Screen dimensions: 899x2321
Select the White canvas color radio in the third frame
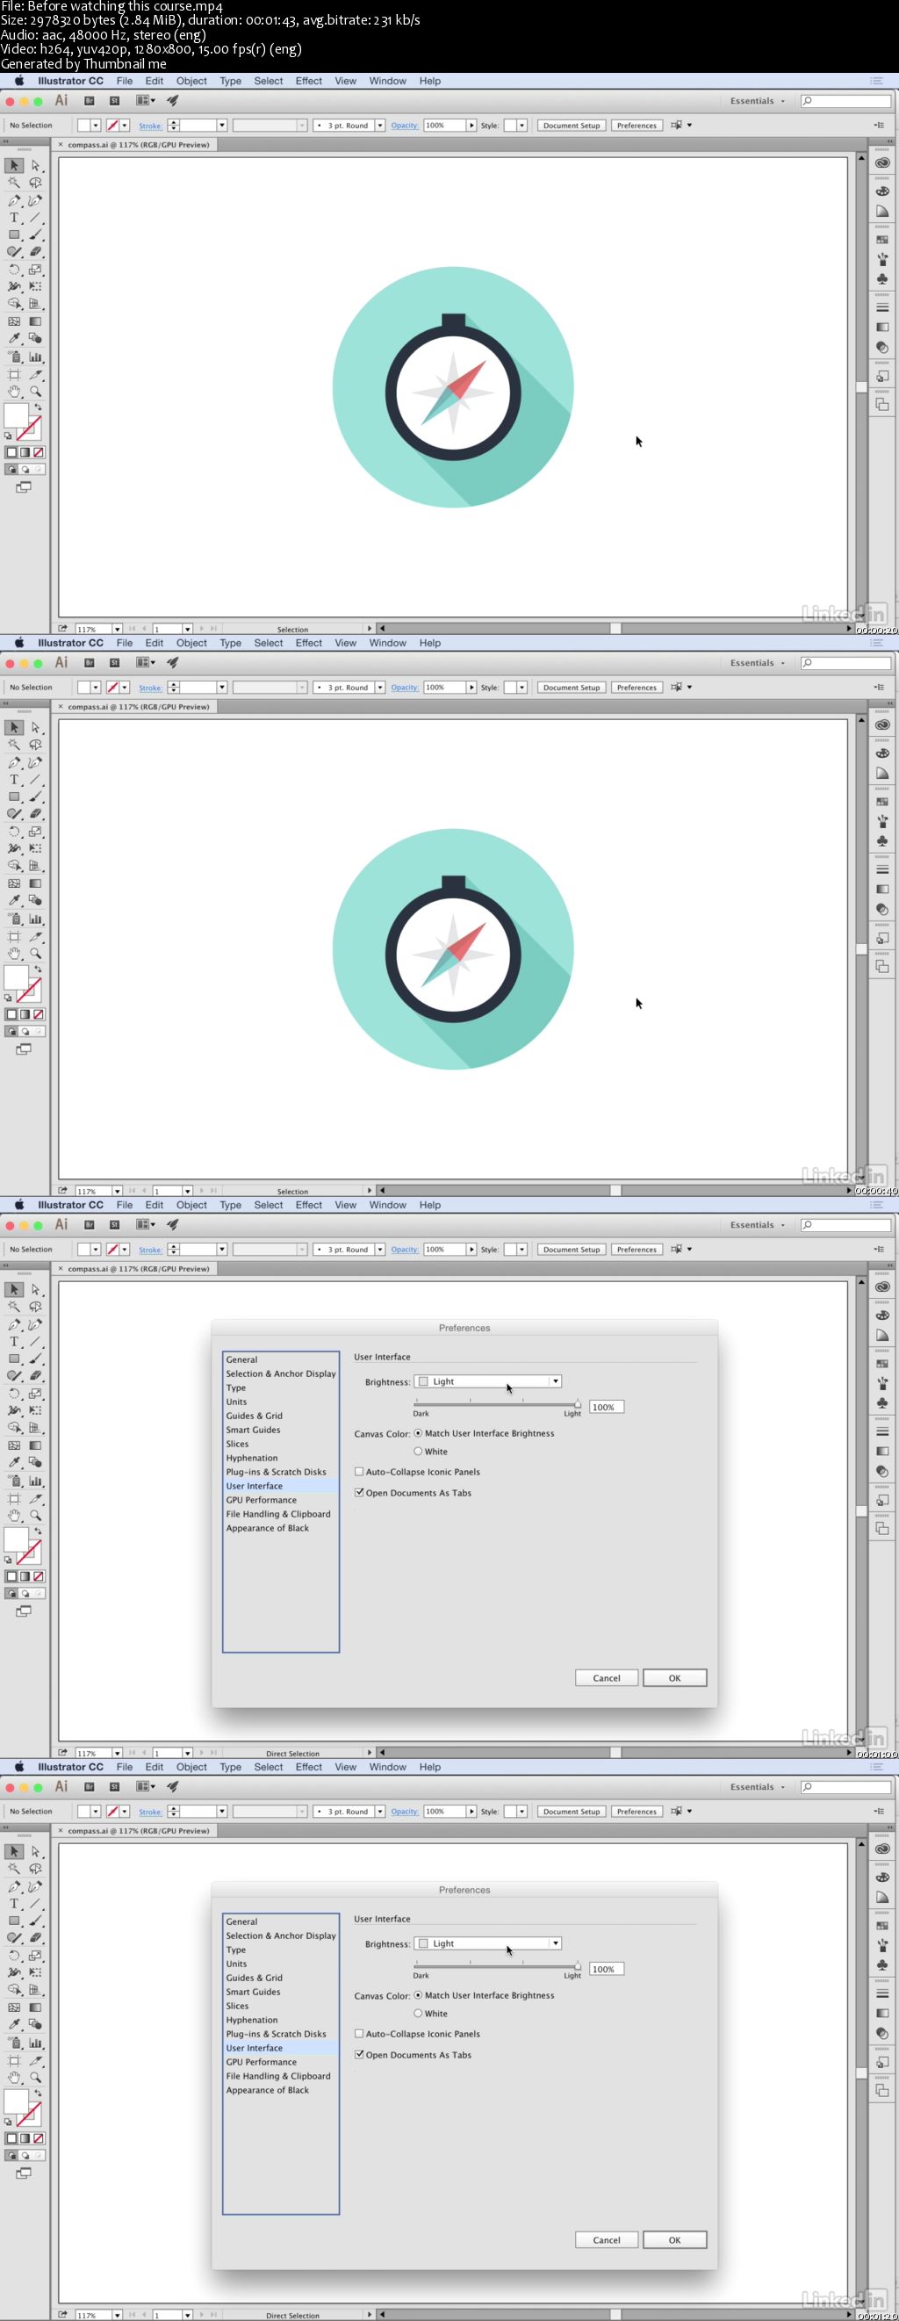click(x=418, y=1451)
